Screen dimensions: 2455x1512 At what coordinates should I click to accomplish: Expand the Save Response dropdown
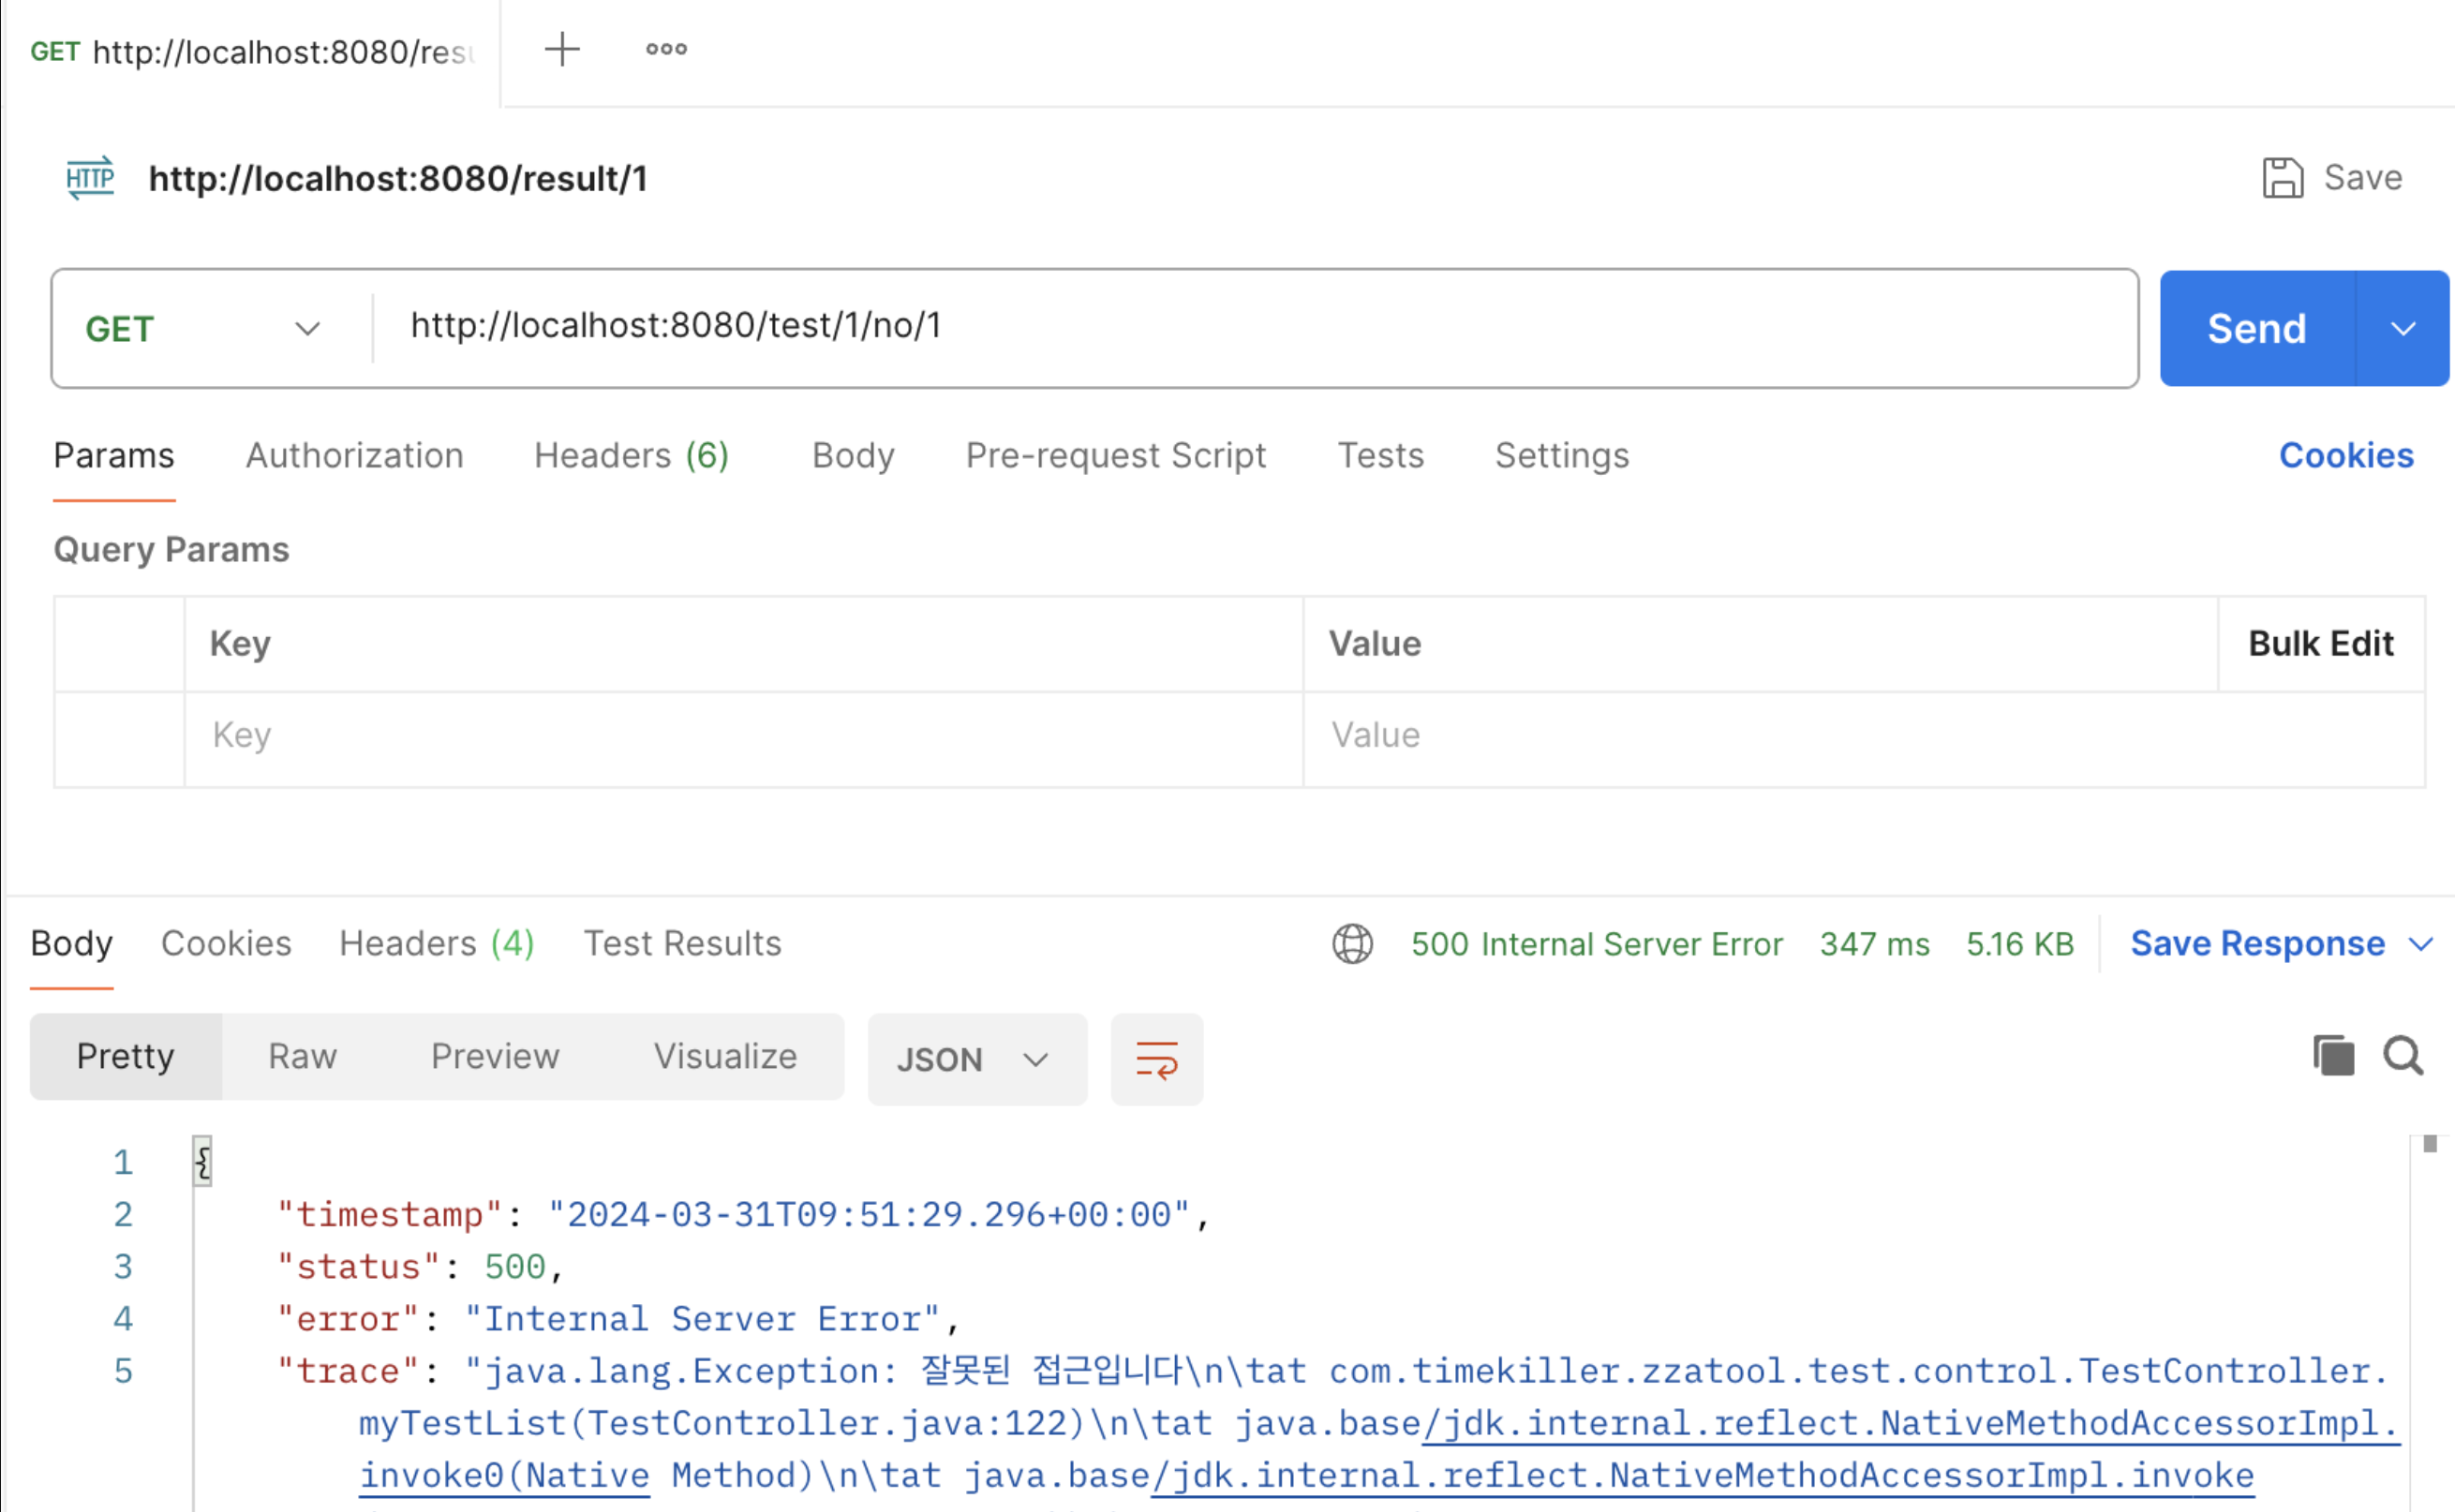(x=2421, y=943)
